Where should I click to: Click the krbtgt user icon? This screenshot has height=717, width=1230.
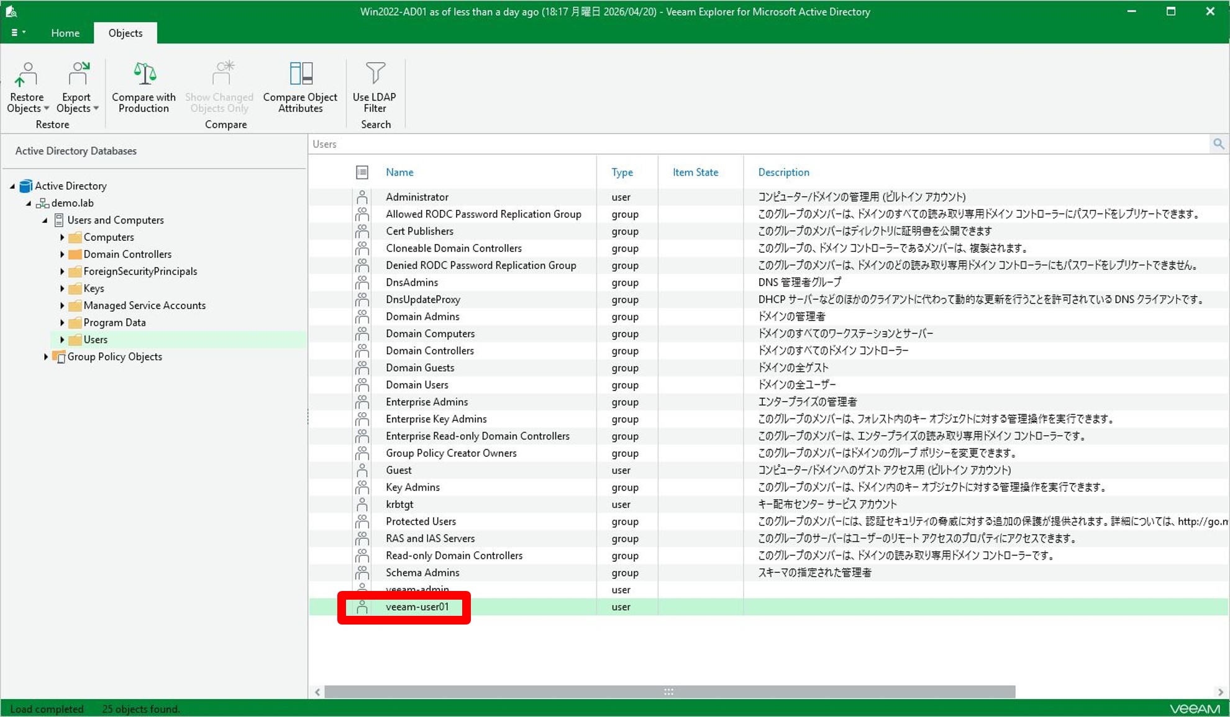click(362, 505)
